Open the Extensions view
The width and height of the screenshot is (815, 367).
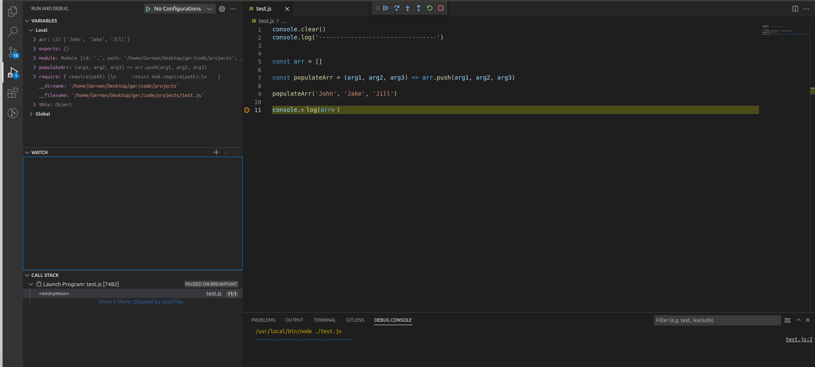pos(13,93)
